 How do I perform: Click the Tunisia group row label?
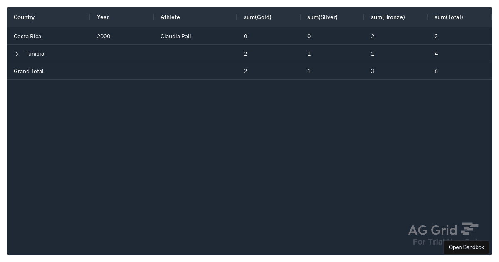coord(35,54)
